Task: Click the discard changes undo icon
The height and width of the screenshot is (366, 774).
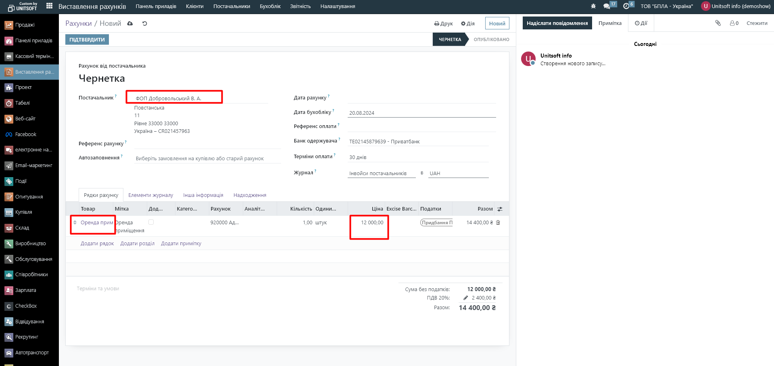Action: point(145,24)
